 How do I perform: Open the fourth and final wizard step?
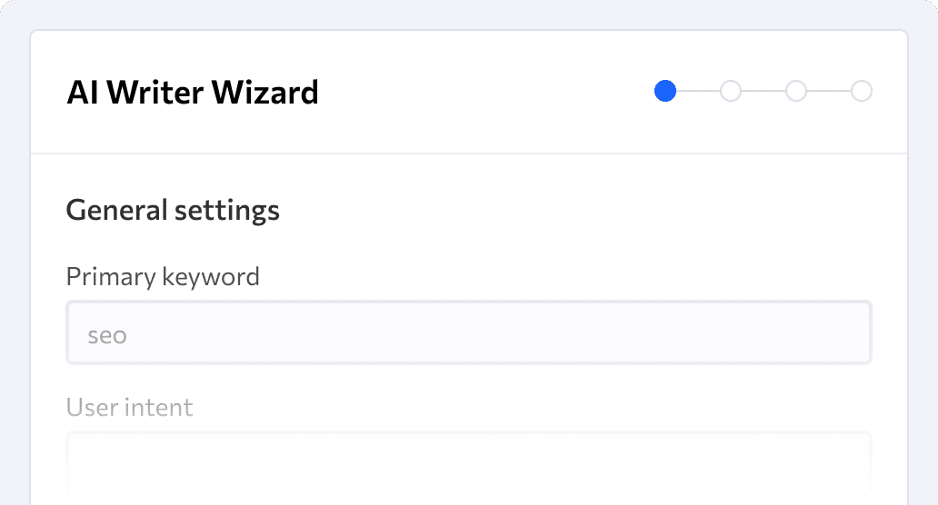pyautogui.click(x=862, y=92)
